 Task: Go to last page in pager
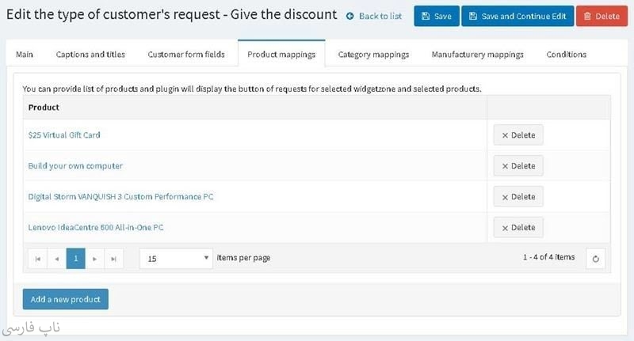tap(114, 258)
